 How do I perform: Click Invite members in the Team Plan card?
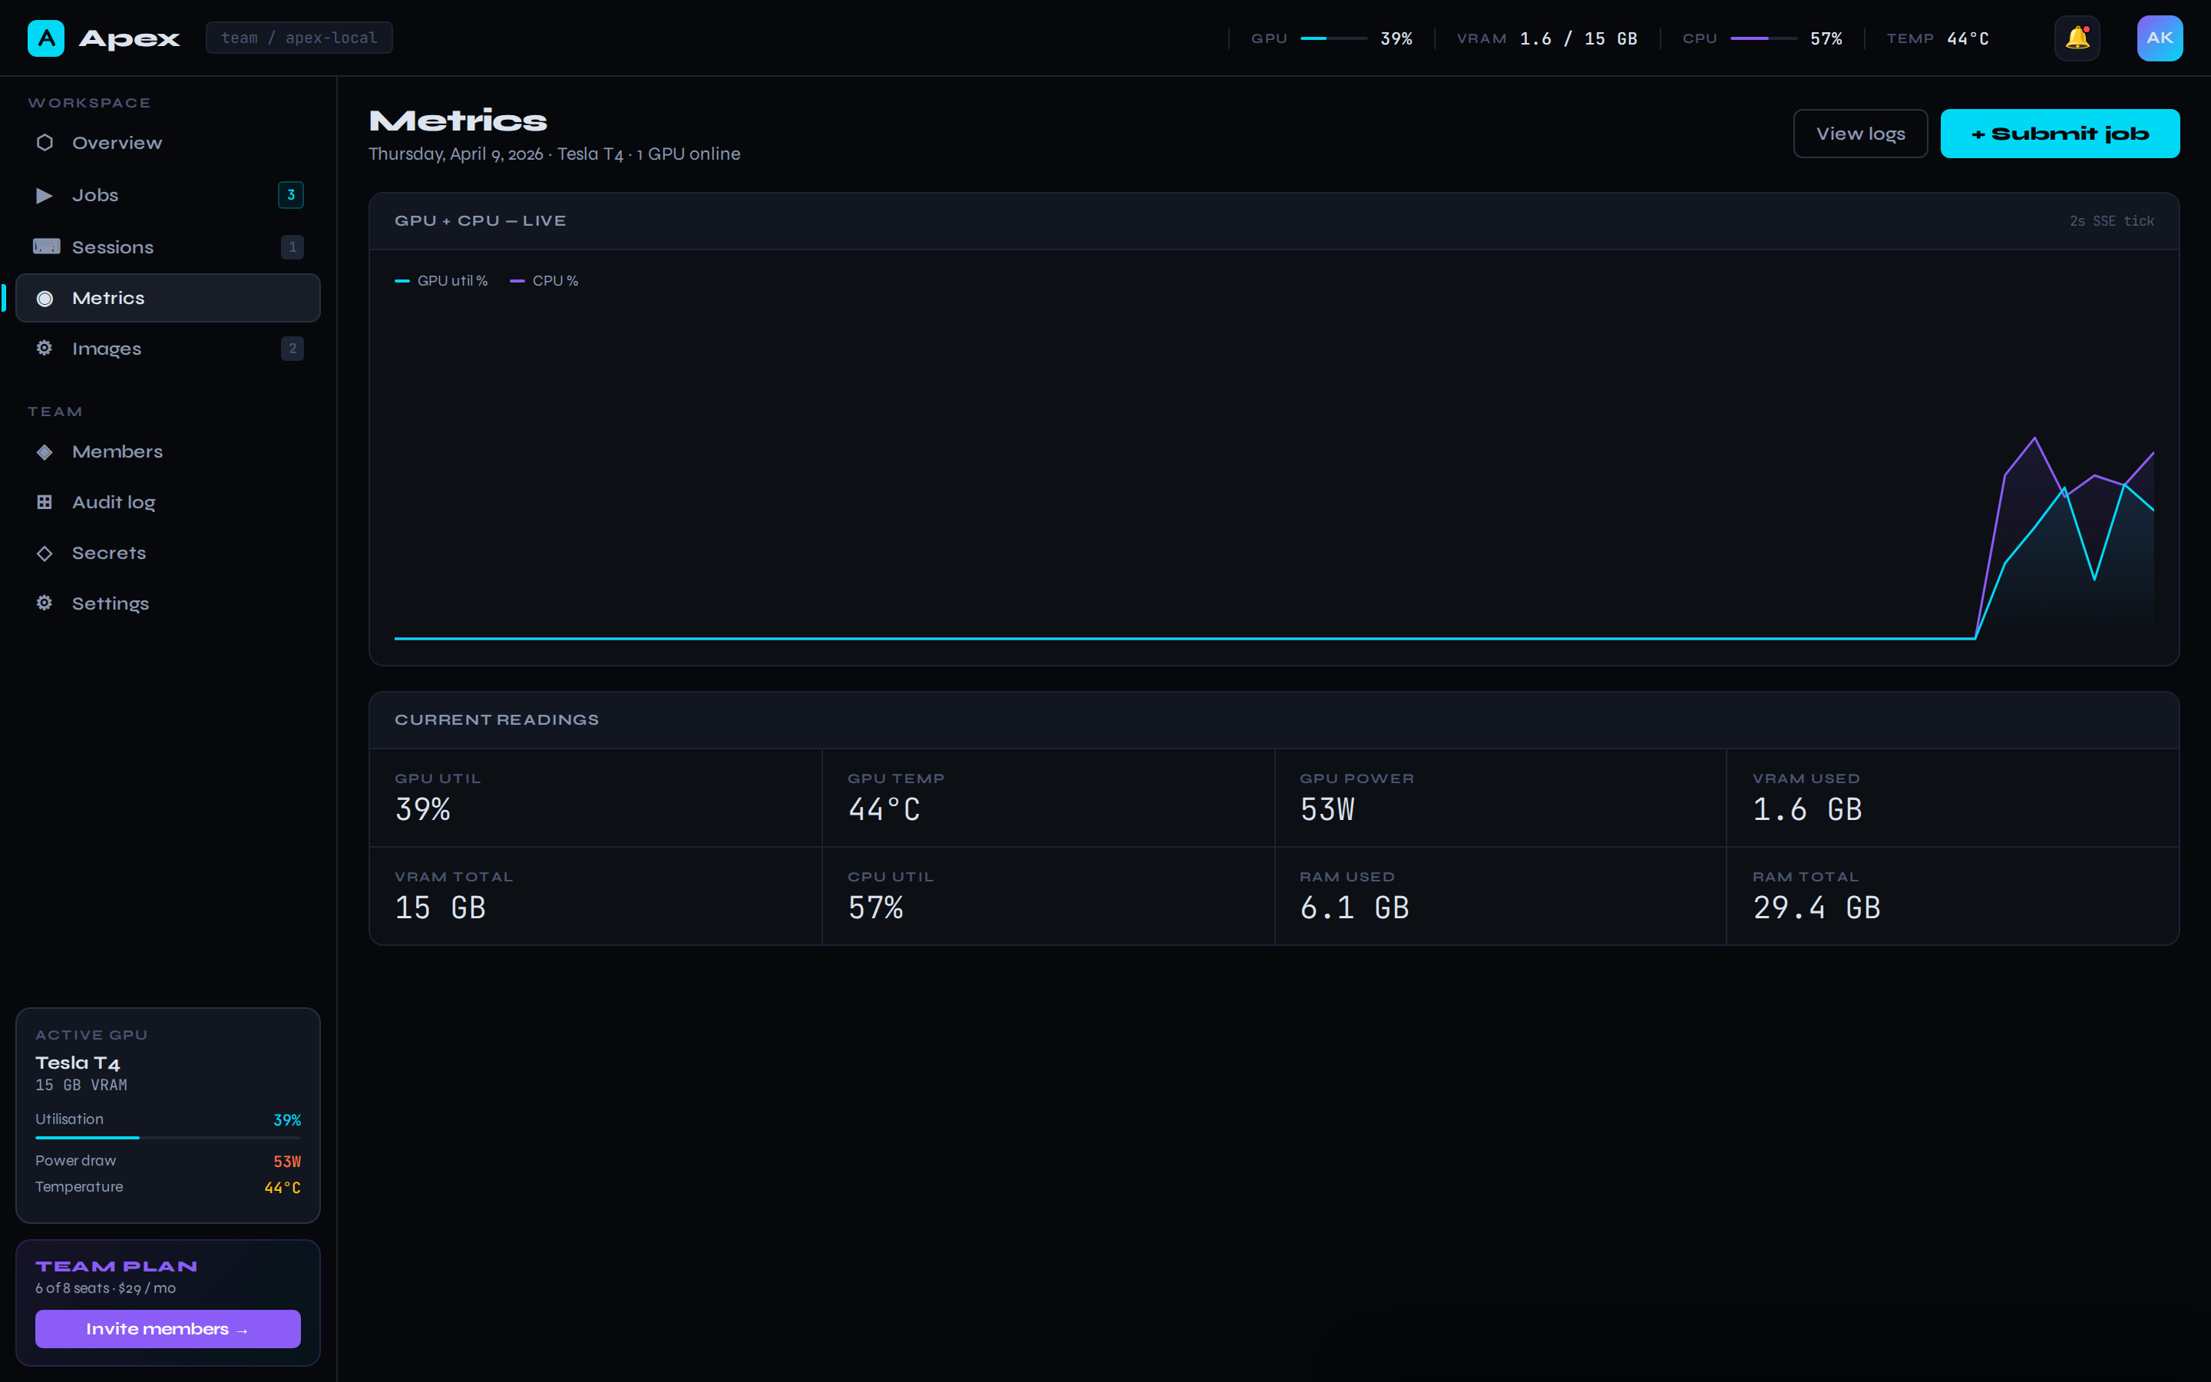coord(167,1328)
